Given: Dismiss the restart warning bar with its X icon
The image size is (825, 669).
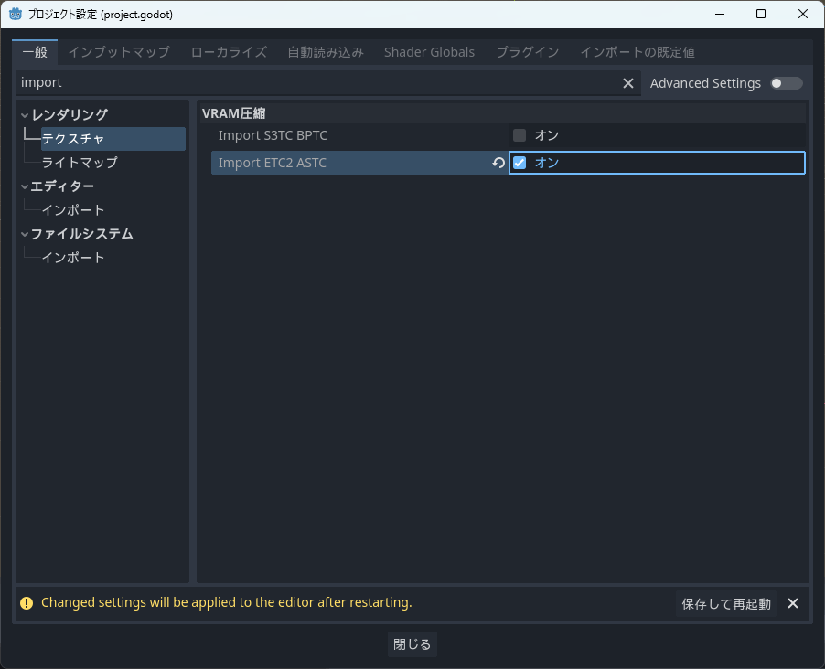Looking at the screenshot, I should pos(792,603).
